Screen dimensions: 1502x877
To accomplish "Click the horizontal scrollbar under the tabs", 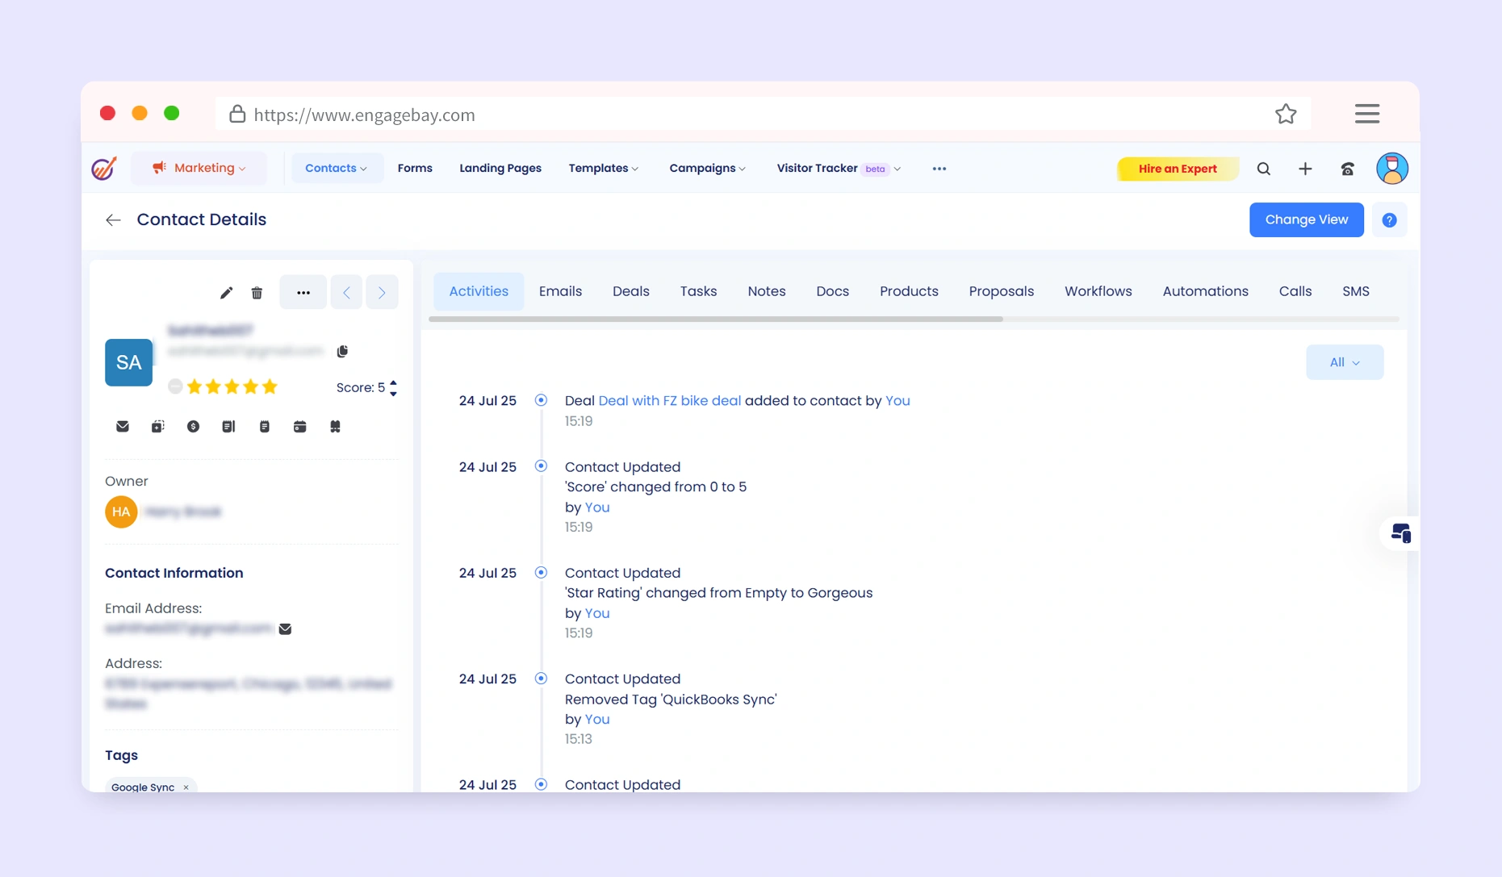I will pos(715,319).
